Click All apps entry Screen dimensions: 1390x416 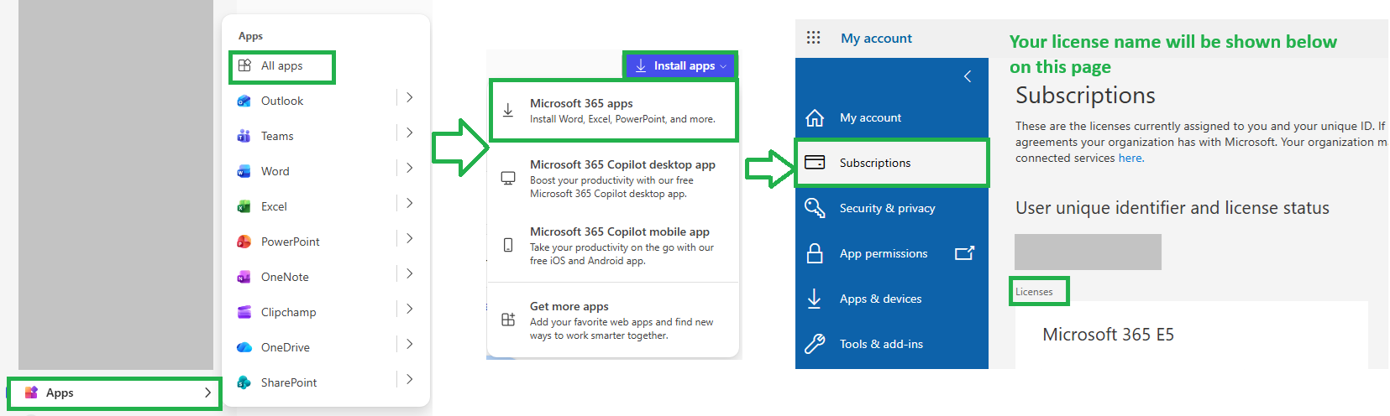point(282,65)
